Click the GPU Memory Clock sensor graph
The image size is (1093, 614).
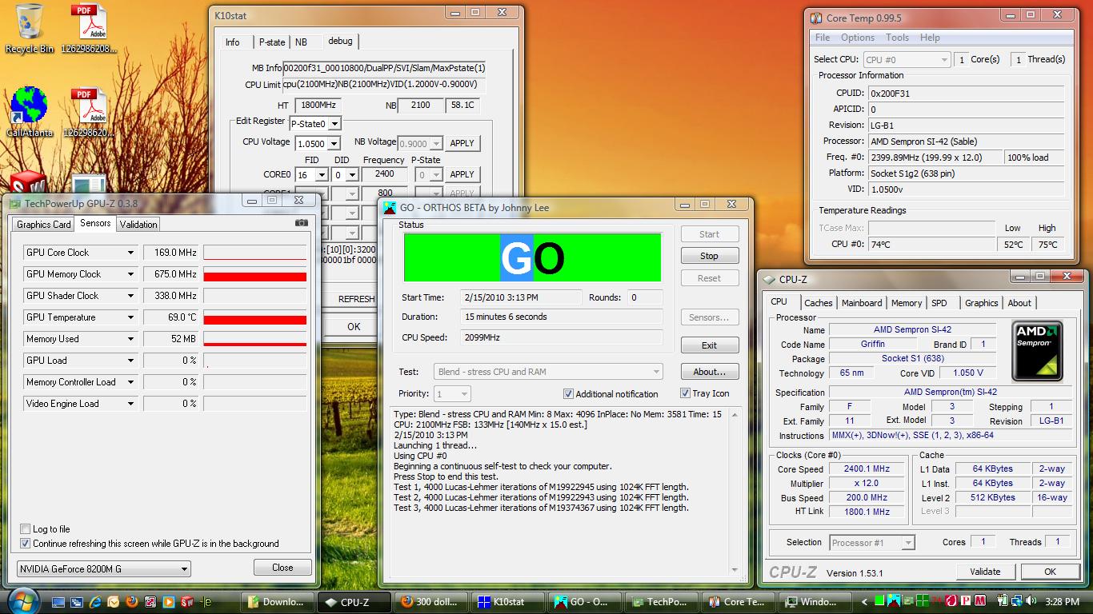point(255,274)
